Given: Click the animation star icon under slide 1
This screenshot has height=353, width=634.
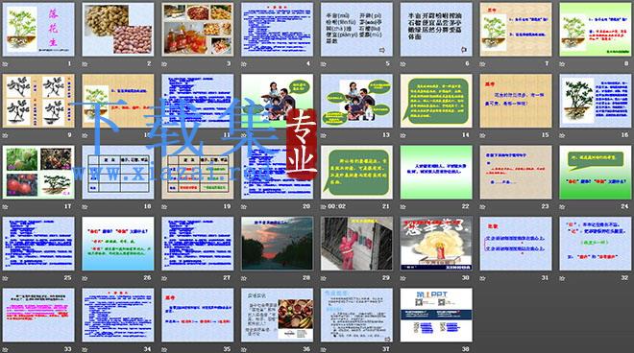Looking at the screenshot, I should click(x=5, y=64).
